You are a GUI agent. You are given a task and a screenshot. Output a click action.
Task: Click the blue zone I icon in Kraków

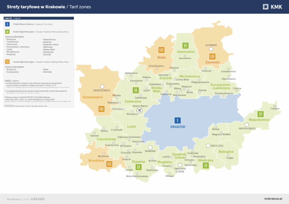pyautogui.click(x=177, y=120)
